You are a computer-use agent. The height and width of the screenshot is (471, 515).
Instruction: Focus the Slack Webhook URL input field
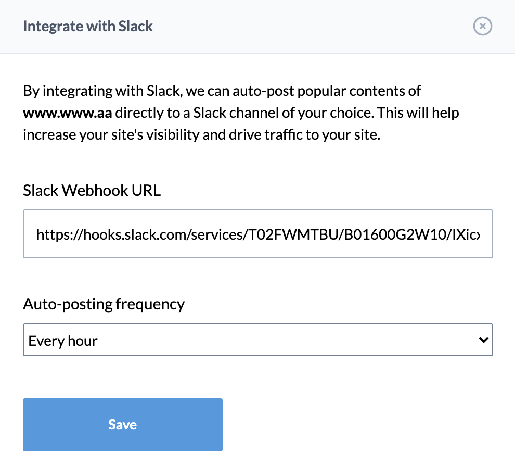258,234
